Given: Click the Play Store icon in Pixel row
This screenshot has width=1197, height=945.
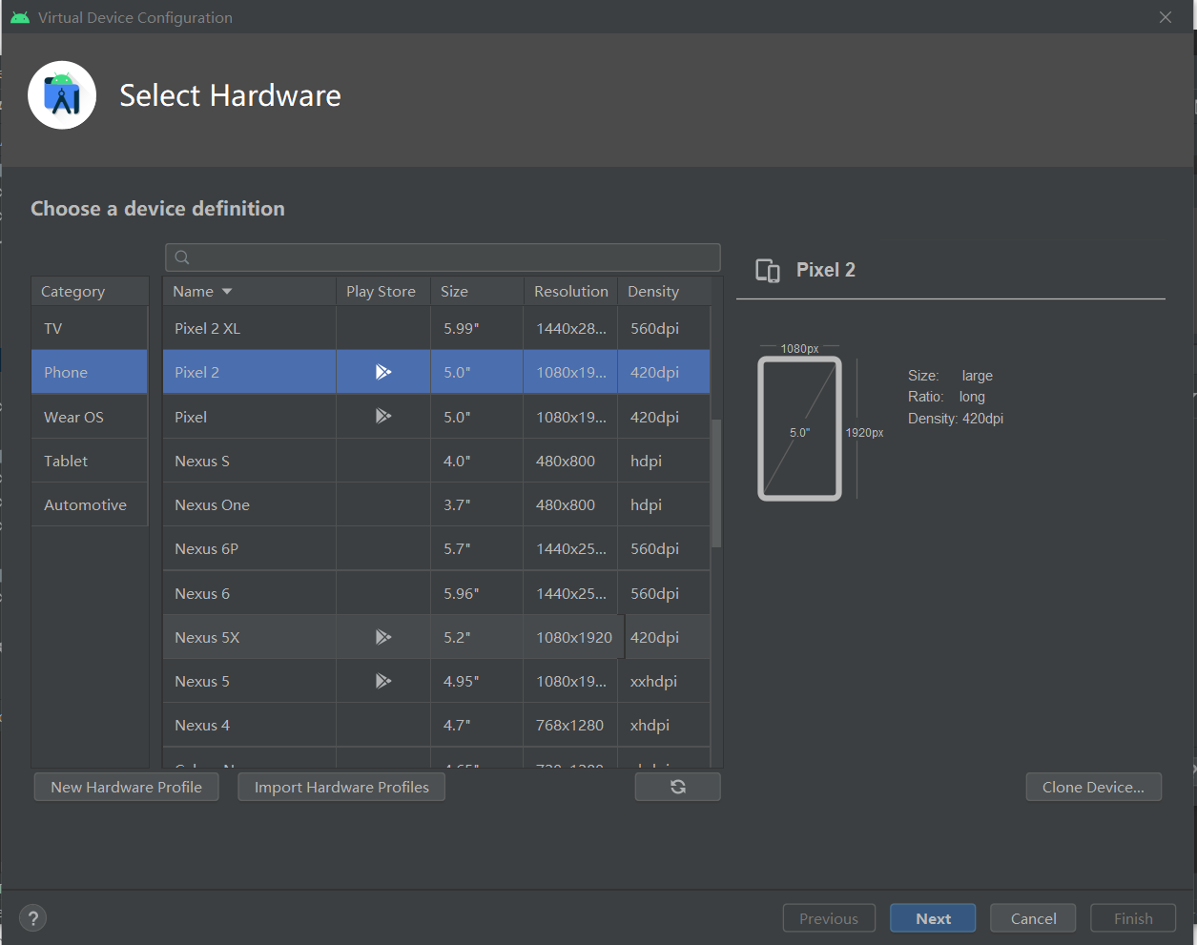Looking at the screenshot, I should click(382, 417).
